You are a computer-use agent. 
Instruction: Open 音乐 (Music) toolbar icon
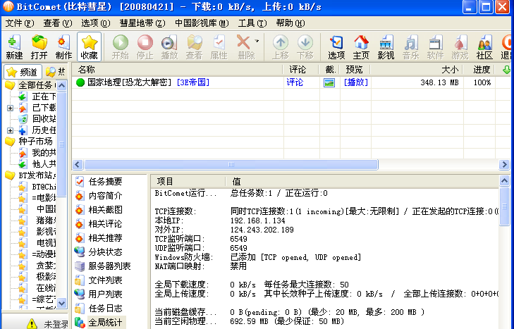pyautogui.click(x=411, y=47)
